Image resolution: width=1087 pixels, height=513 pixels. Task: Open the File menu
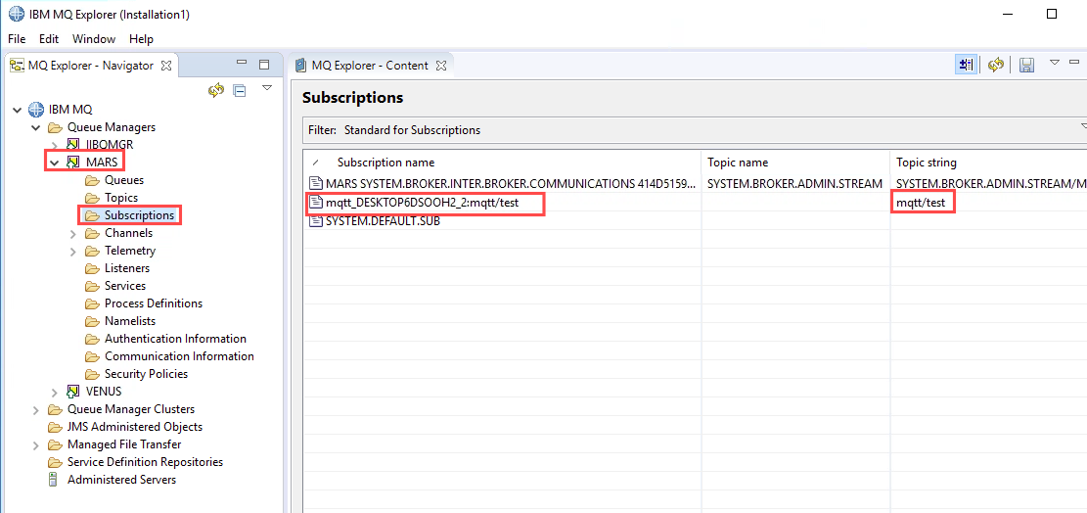(17, 39)
